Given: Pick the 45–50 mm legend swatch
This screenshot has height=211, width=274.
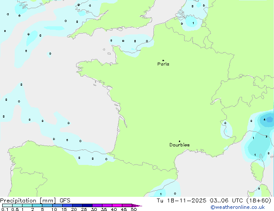Looking at the screenshot, I should (127, 205).
